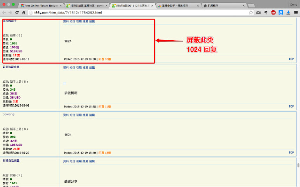Close the active 20151219 thread tab

click(x=152, y=6)
